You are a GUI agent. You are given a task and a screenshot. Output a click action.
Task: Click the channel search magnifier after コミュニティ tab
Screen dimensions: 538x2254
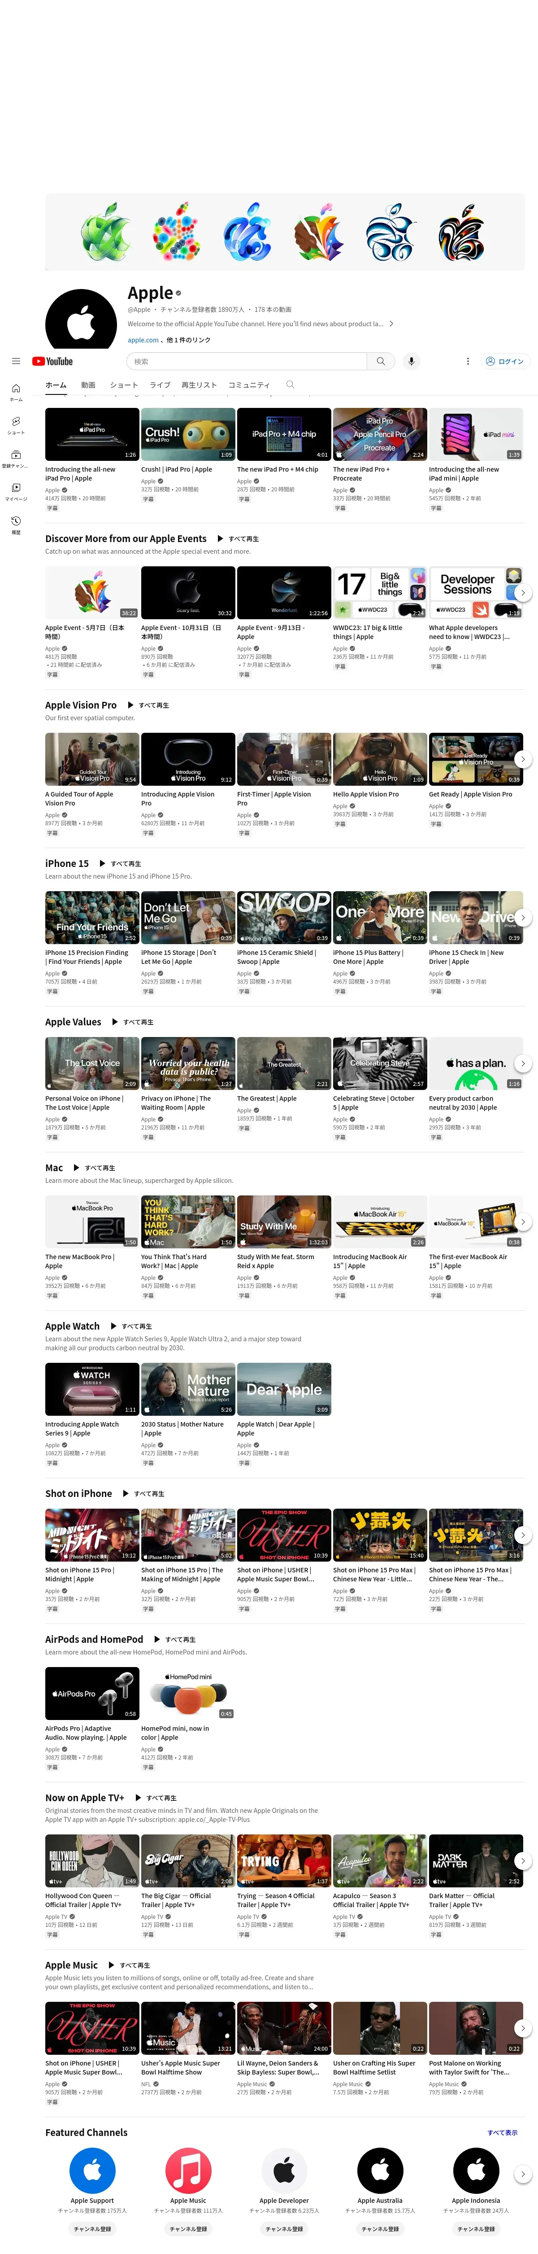coord(291,385)
